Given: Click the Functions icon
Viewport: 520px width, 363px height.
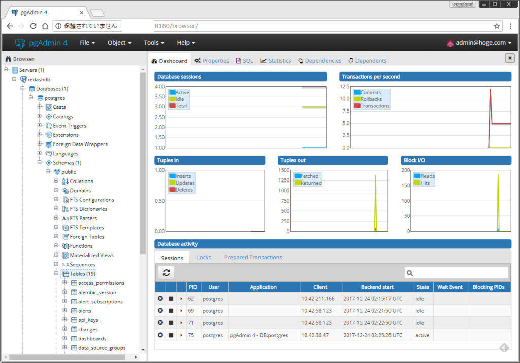Looking at the screenshot, I should 66,246.
